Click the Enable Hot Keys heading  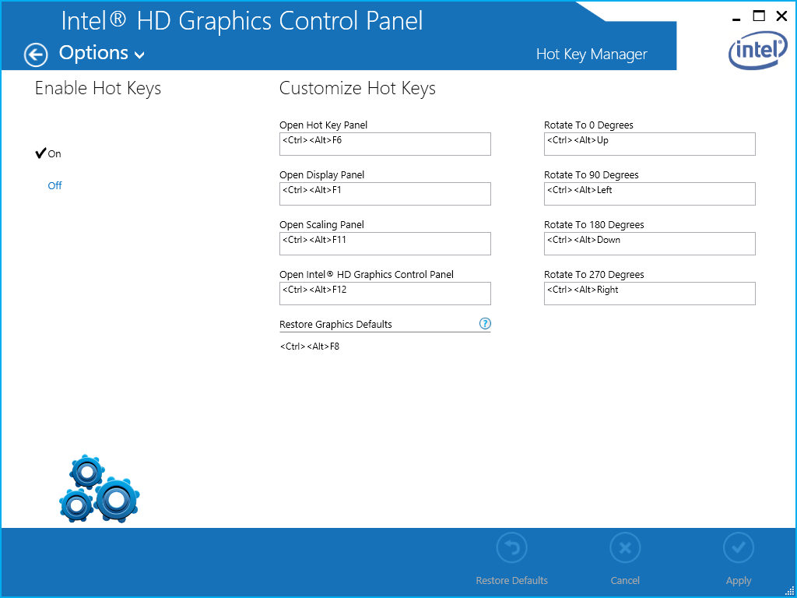(x=97, y=89)
